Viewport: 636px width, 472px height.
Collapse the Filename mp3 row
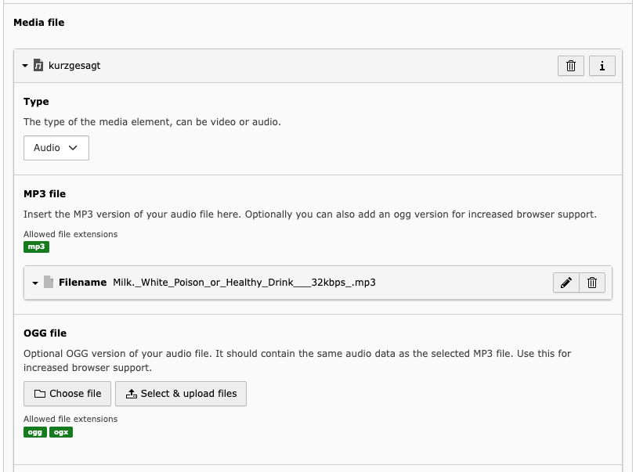[x=35, y=283]
